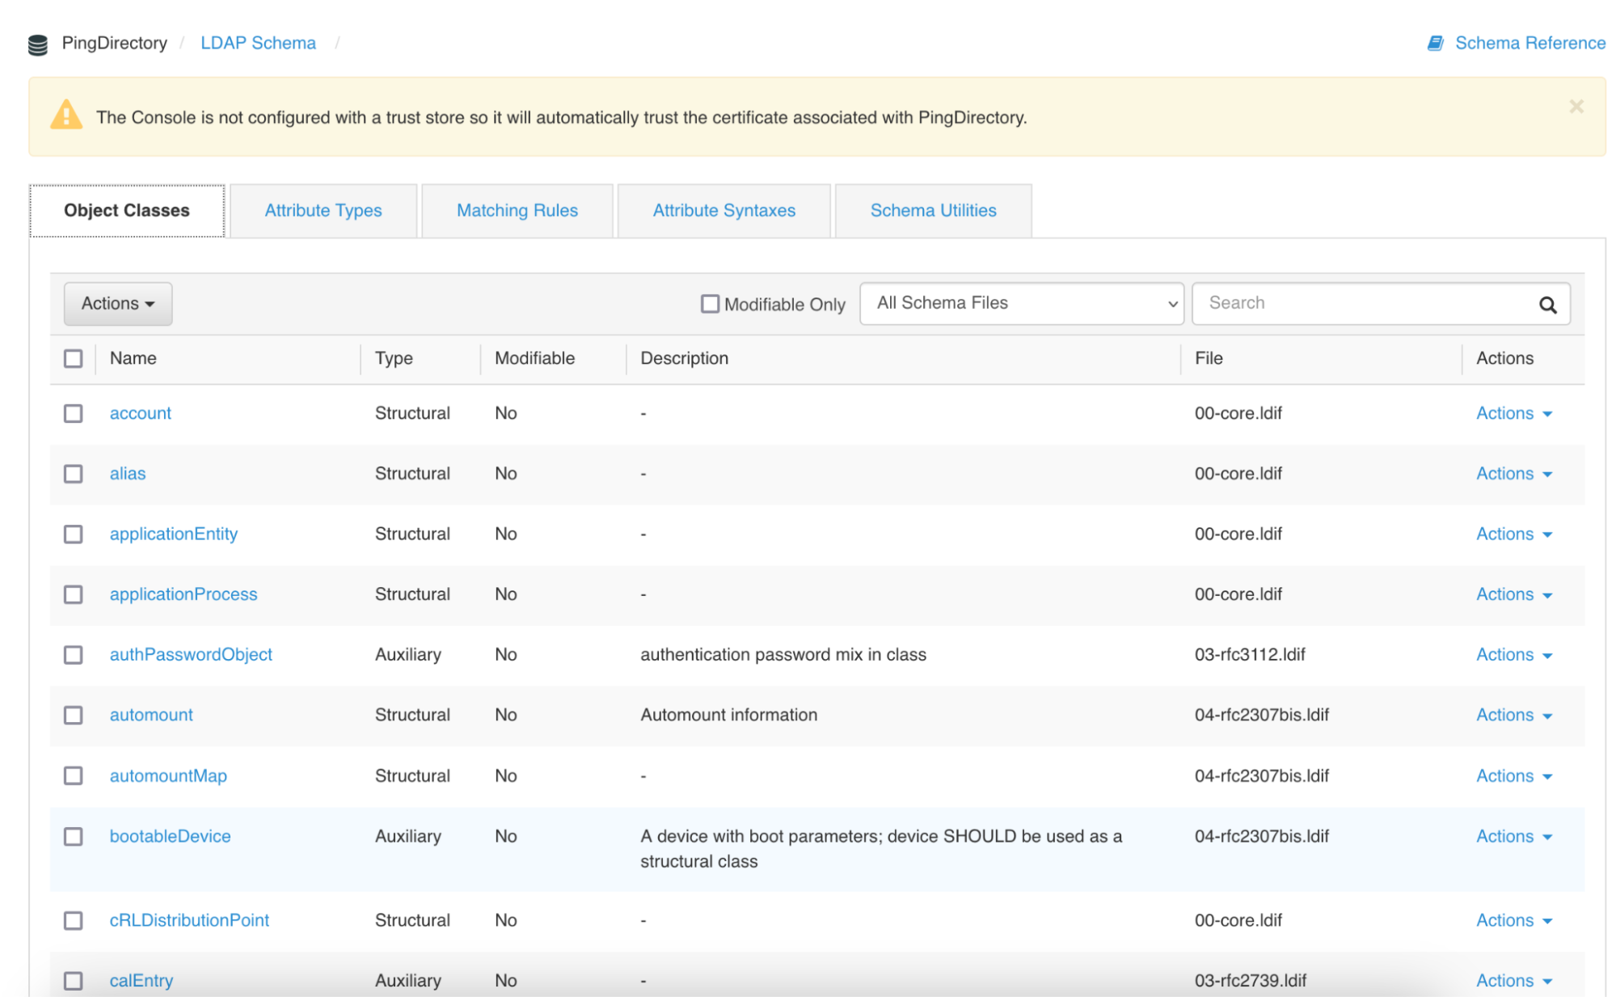Viewport: 1616px width, 997px height.
Task: Click into the Search input field
Action: pos(1362,303)
